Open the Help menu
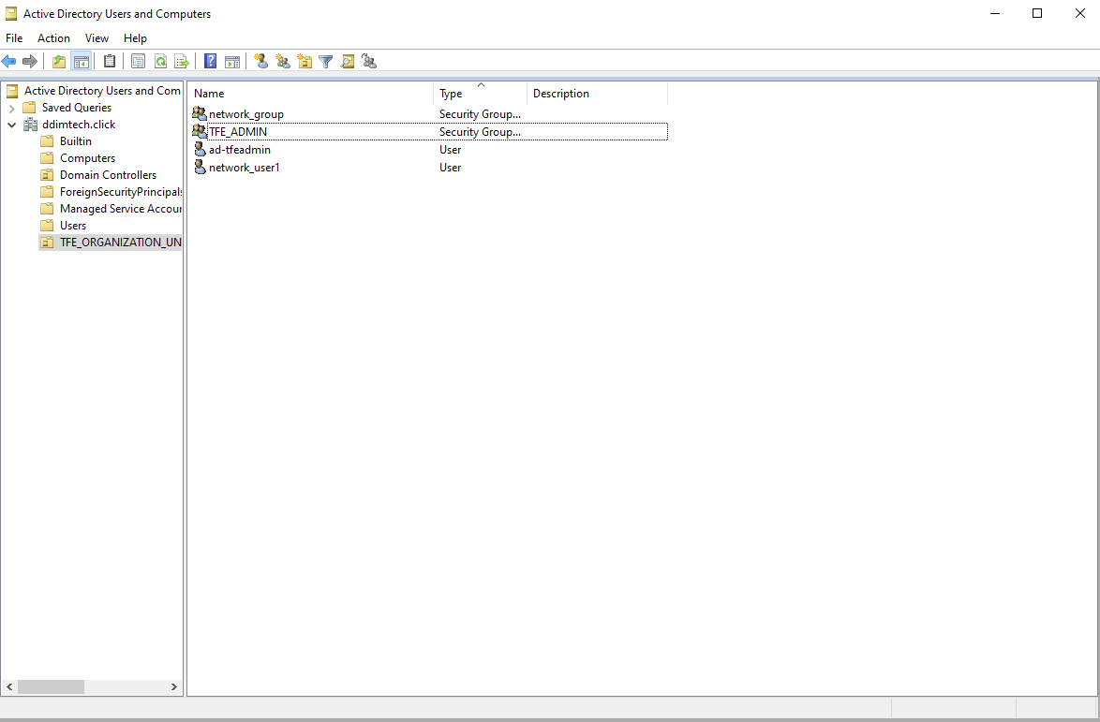The width and height of the screenshot is (1100, 722). pos(136,37)
